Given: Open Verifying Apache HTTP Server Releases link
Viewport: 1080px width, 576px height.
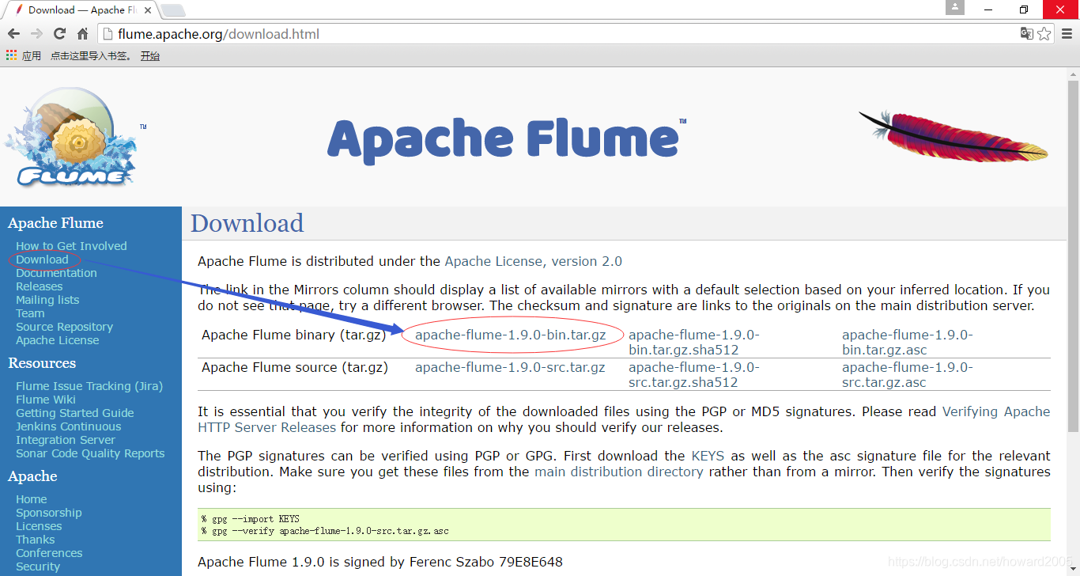Looking at the screenshot, I should point(624,419).
